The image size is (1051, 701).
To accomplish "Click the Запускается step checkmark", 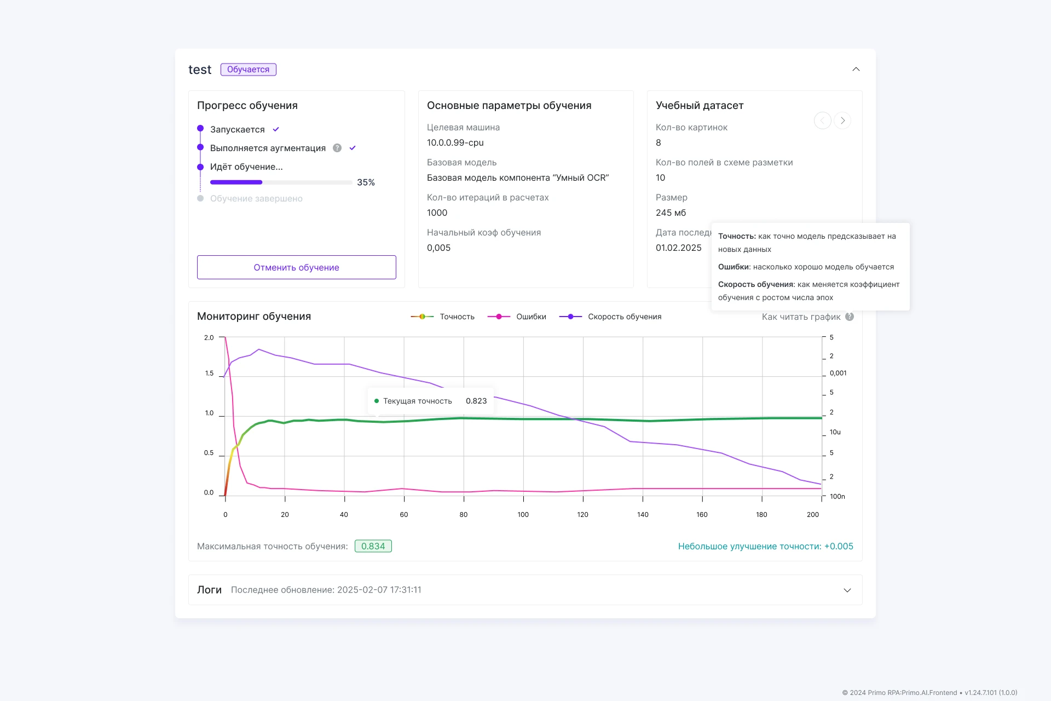I will (x=276, y=129).
